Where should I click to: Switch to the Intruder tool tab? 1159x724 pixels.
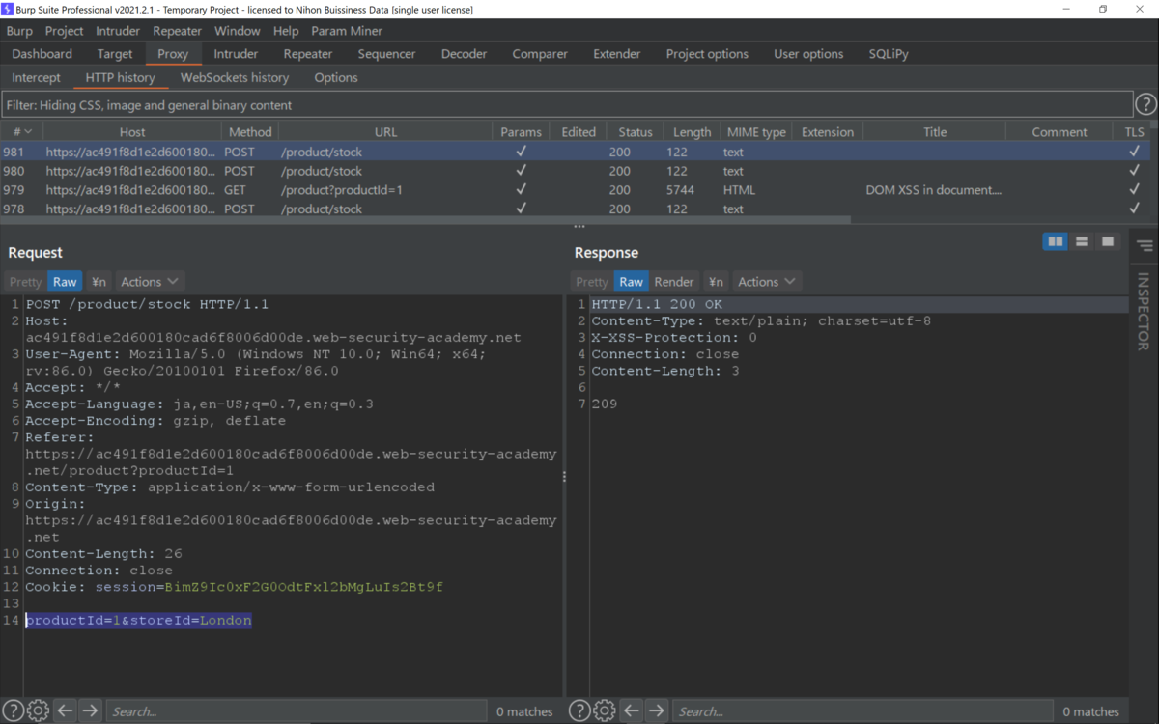coord(236,54)
